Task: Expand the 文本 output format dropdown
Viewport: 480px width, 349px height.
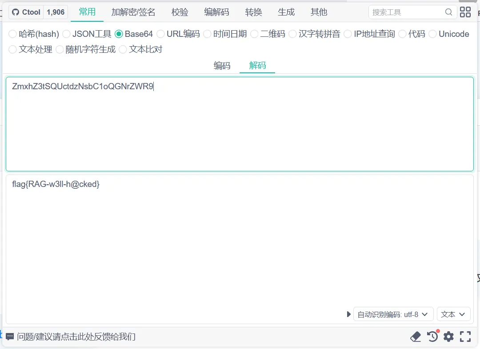Action: coord(453,314)
